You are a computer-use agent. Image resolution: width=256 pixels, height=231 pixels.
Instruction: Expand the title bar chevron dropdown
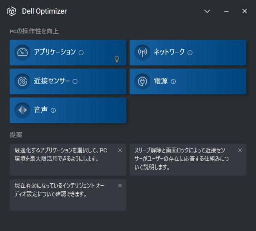click(x=207, y=11)
